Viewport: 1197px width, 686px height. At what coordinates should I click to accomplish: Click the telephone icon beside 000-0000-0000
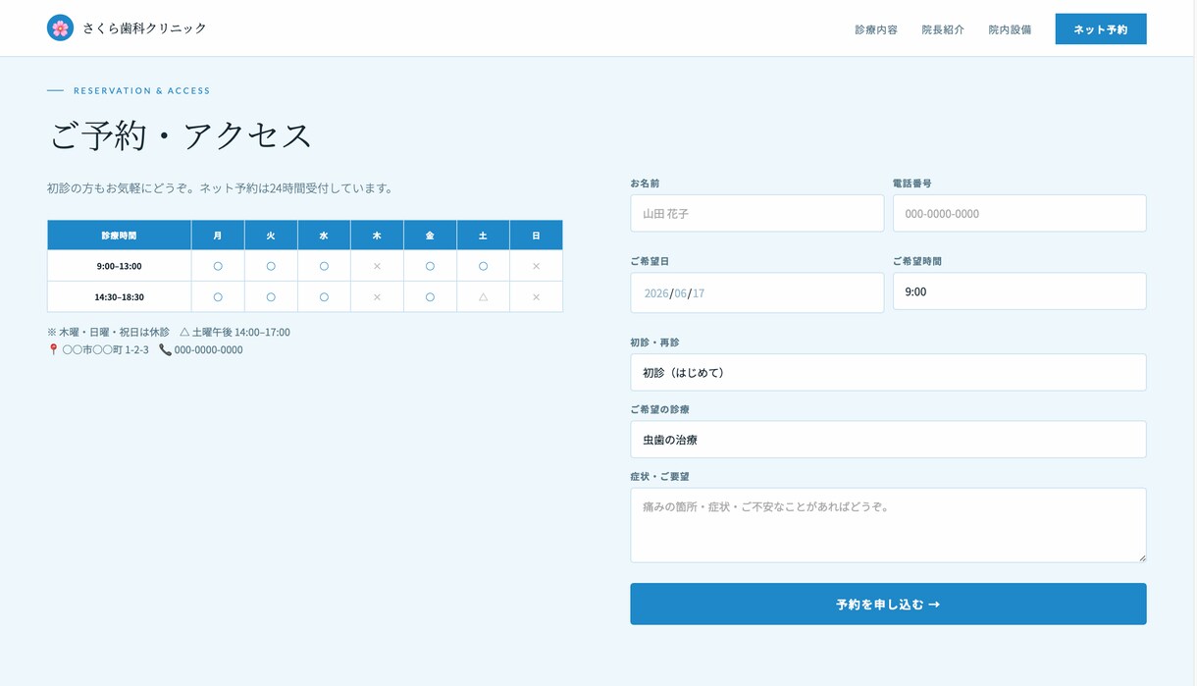pyautogui.click(x=165, y=349)
